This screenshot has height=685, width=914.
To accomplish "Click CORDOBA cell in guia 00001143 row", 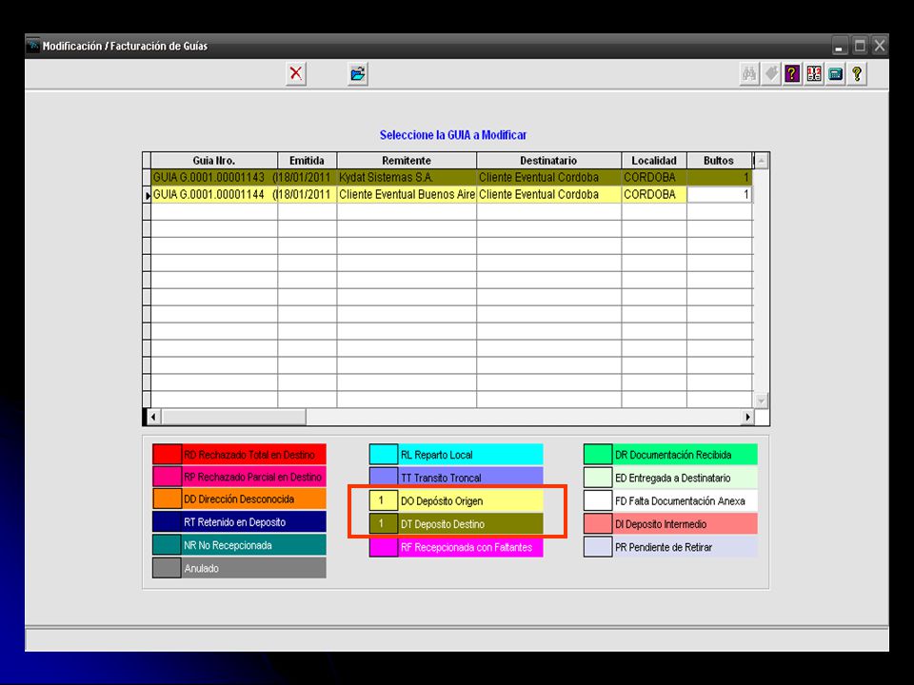I will coord(654,178).
